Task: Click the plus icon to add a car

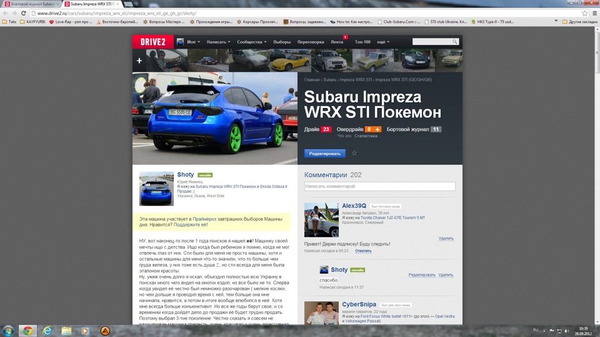Action: coord(139,61)
